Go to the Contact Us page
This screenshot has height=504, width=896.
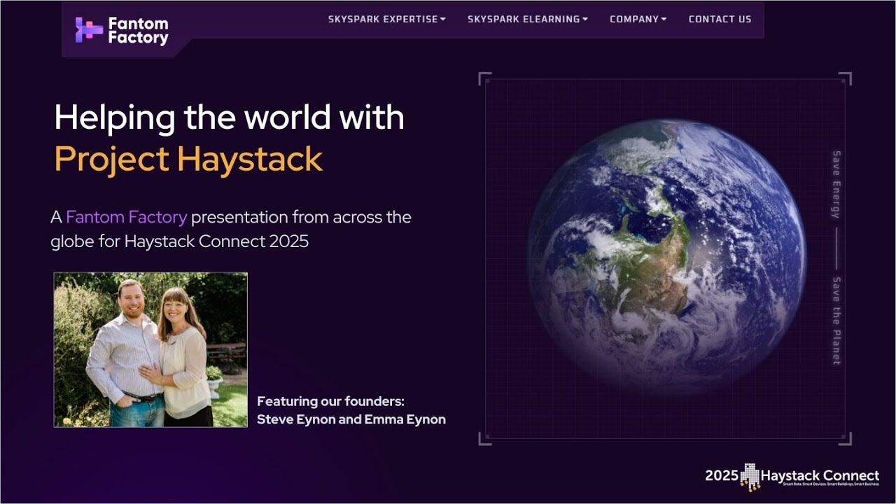(720, 20)
